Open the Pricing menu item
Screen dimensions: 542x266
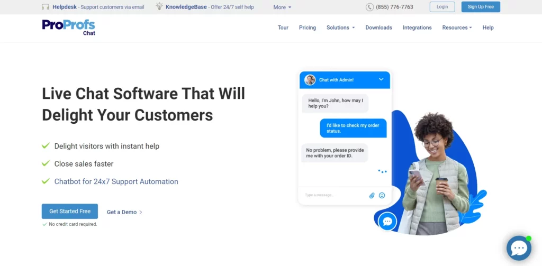click(308, 27)
